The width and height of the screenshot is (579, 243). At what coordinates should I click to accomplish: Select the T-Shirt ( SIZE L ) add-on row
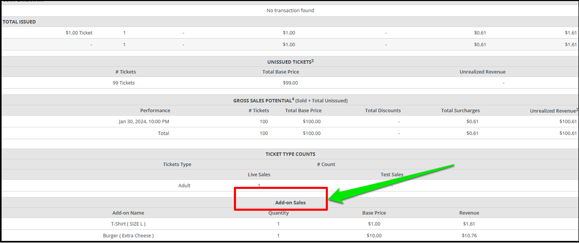[x=290, y=223]
